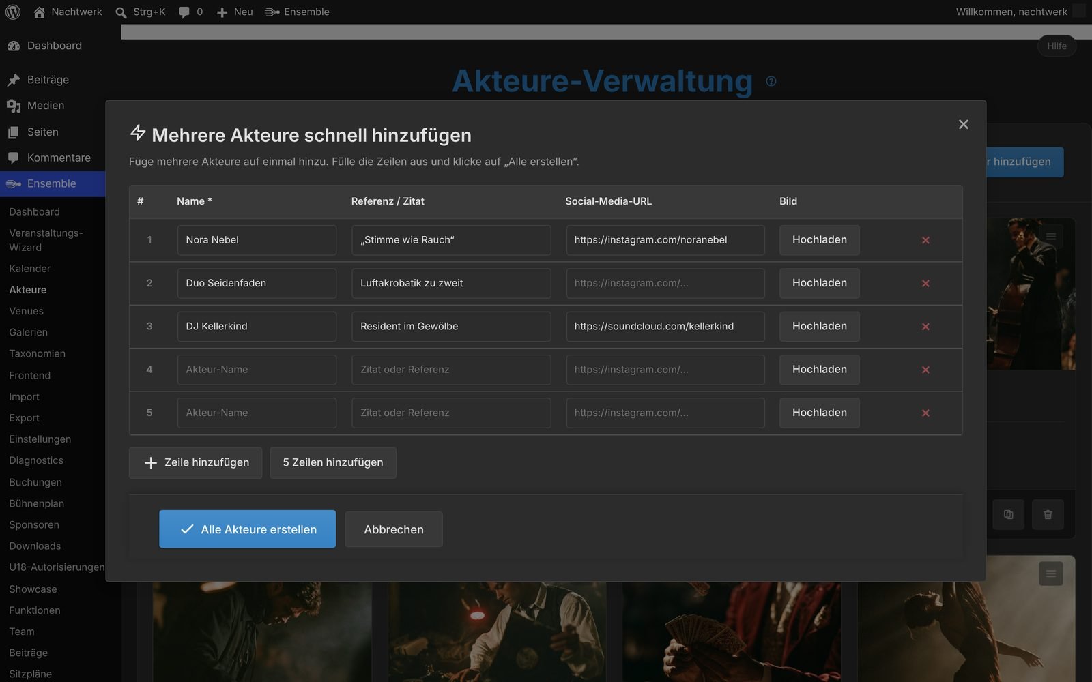Click Hochladen in empty row 5

coord(819,413)
